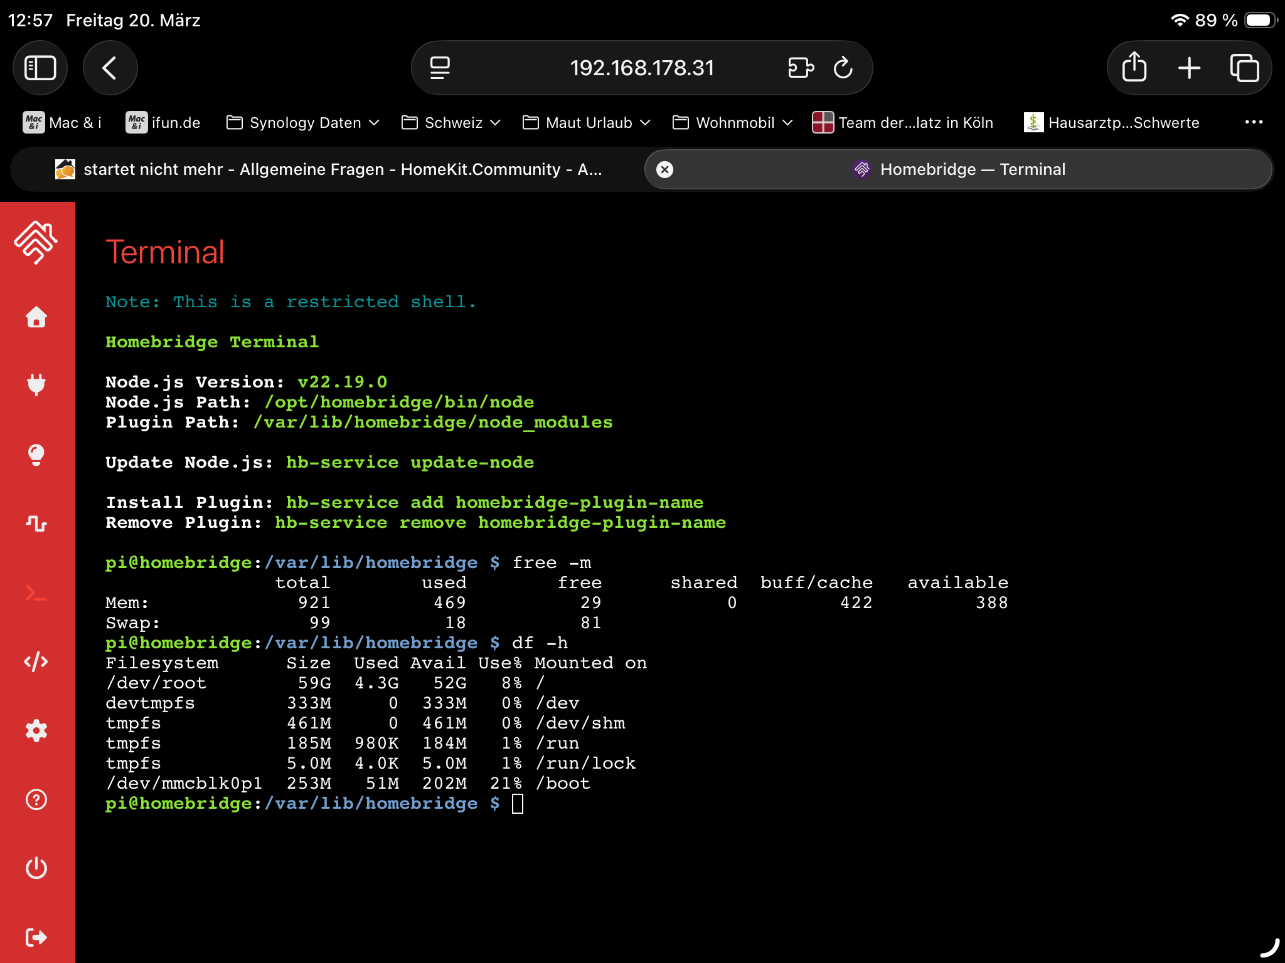
Task: Open Accessories lightbulb icon in sidebar
Action: pos(36,455)
